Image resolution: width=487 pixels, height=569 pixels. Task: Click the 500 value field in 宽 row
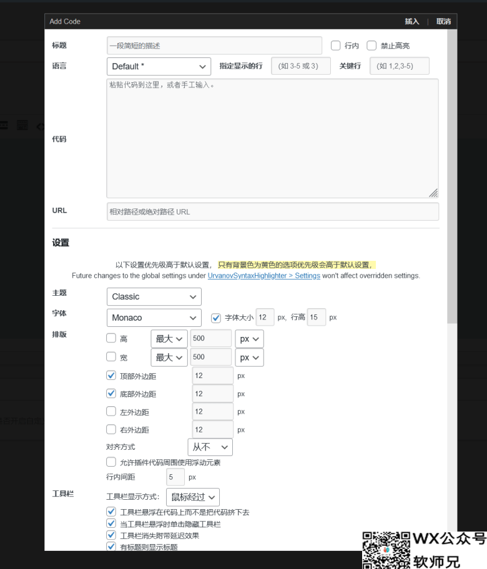[211, 357]
